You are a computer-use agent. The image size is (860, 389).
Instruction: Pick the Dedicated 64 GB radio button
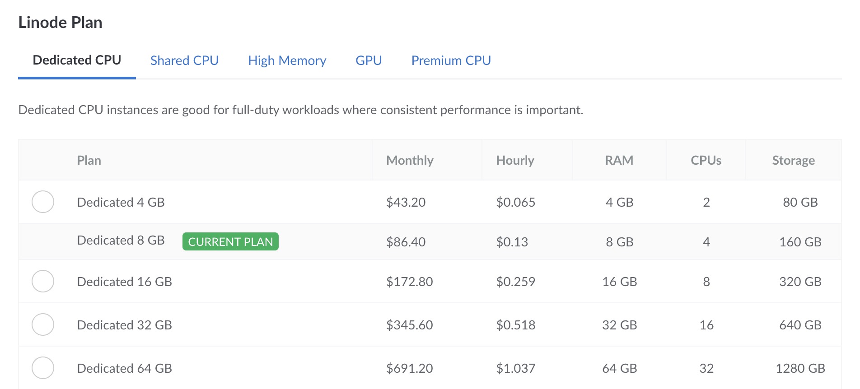[x=43, y=368]
